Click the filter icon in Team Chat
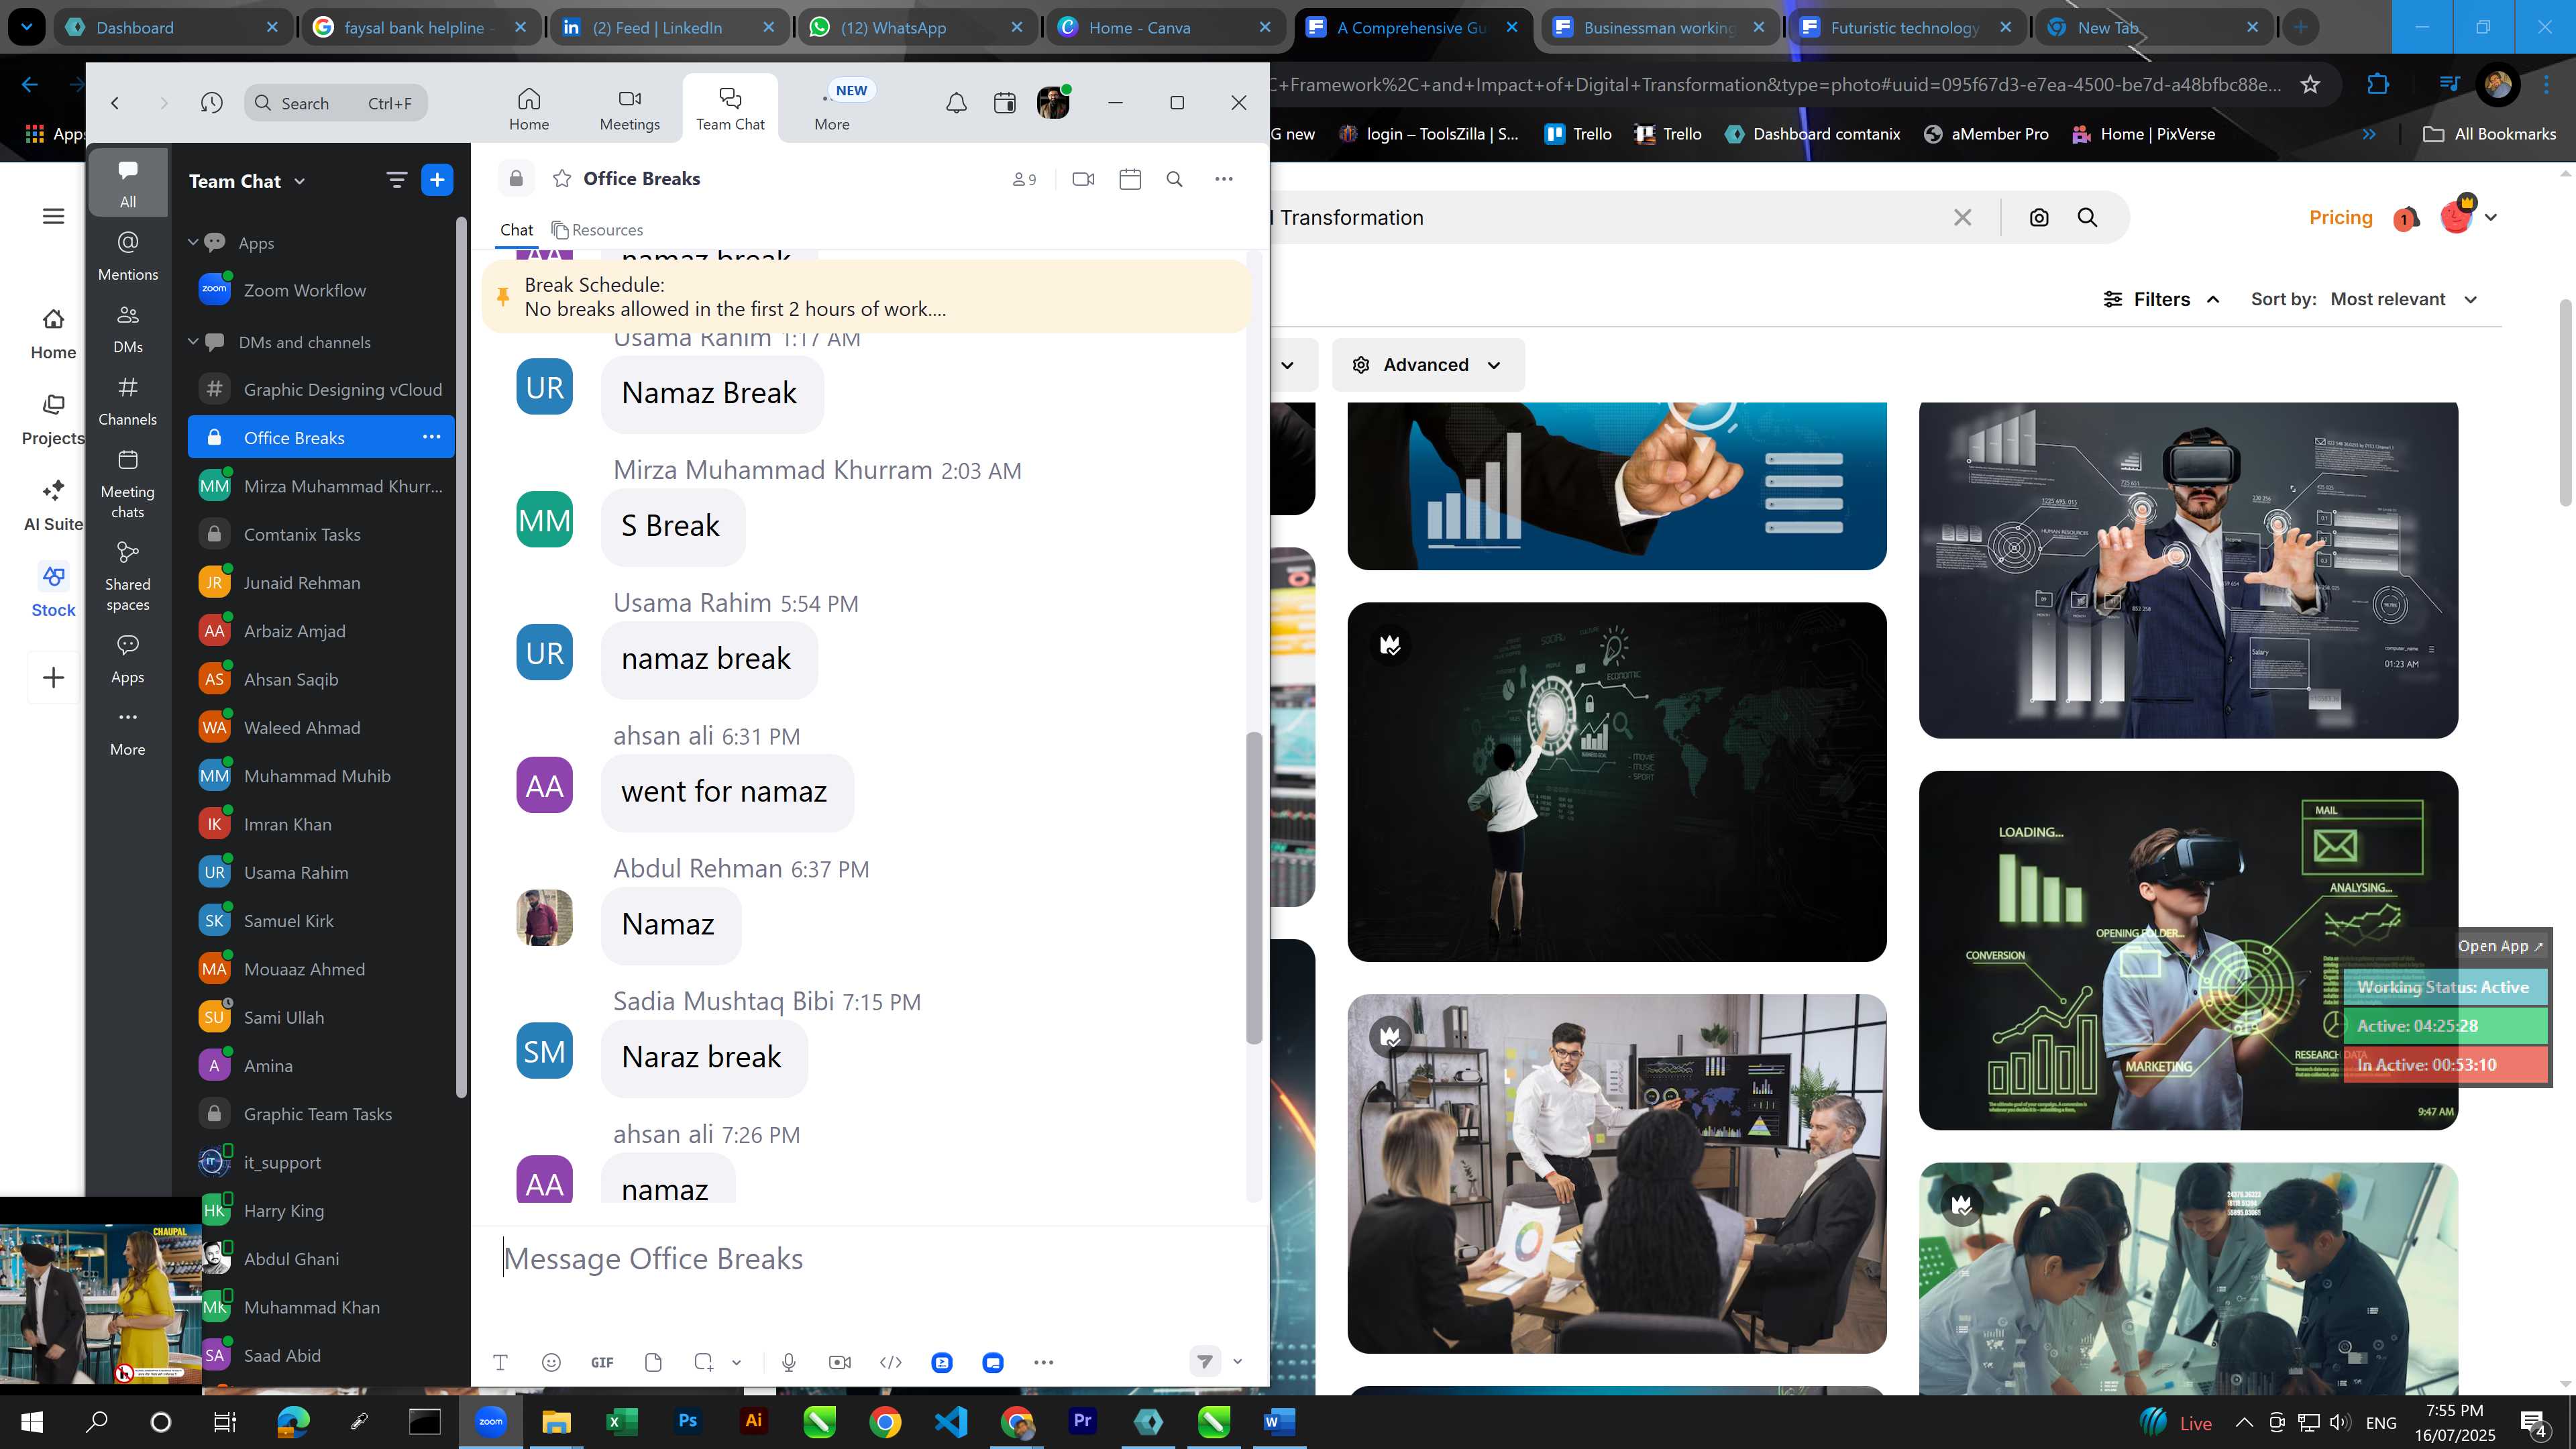Screen dimensions: 2576x1449 click(397, 180)
